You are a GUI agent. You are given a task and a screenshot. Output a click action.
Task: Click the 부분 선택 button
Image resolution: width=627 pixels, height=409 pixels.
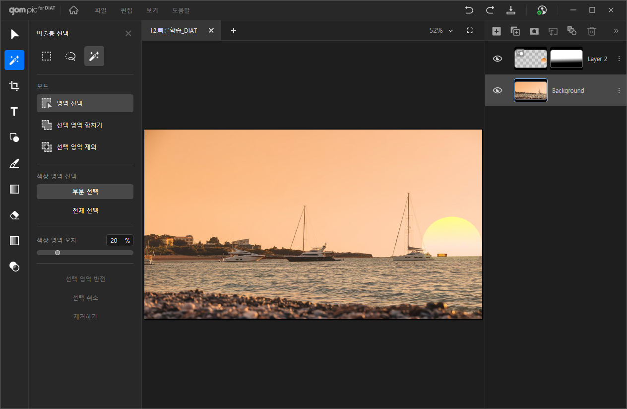85,192
